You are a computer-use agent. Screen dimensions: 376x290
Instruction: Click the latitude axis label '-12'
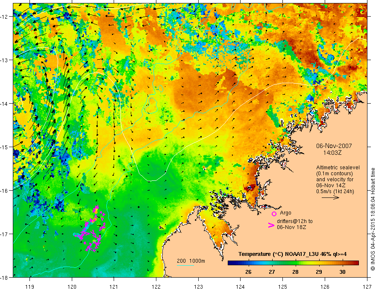(x=5, y=17)
